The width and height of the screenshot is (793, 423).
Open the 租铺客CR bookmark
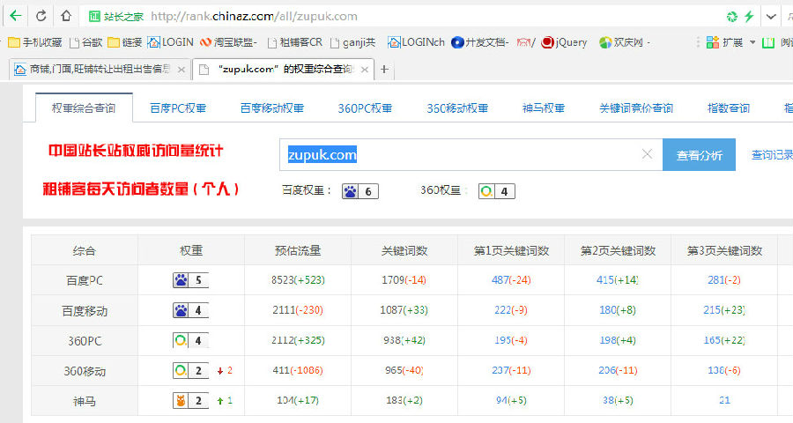click(x=295, y=42)
